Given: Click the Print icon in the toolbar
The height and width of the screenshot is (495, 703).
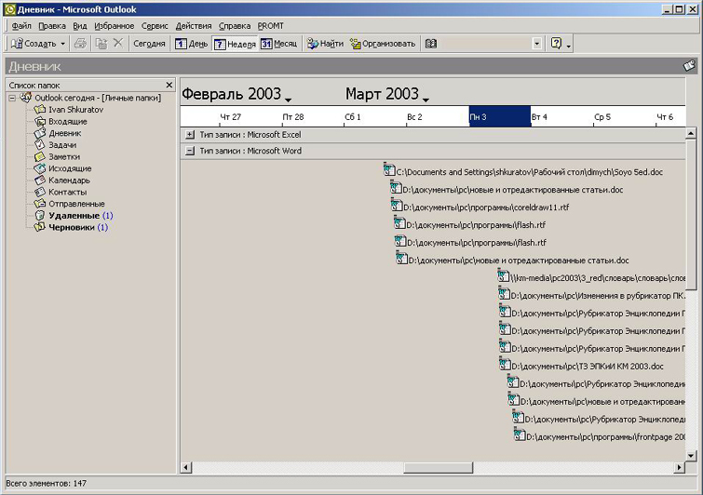Looking at the screenshot, I should pyautogui.click(x=81, y=44).
